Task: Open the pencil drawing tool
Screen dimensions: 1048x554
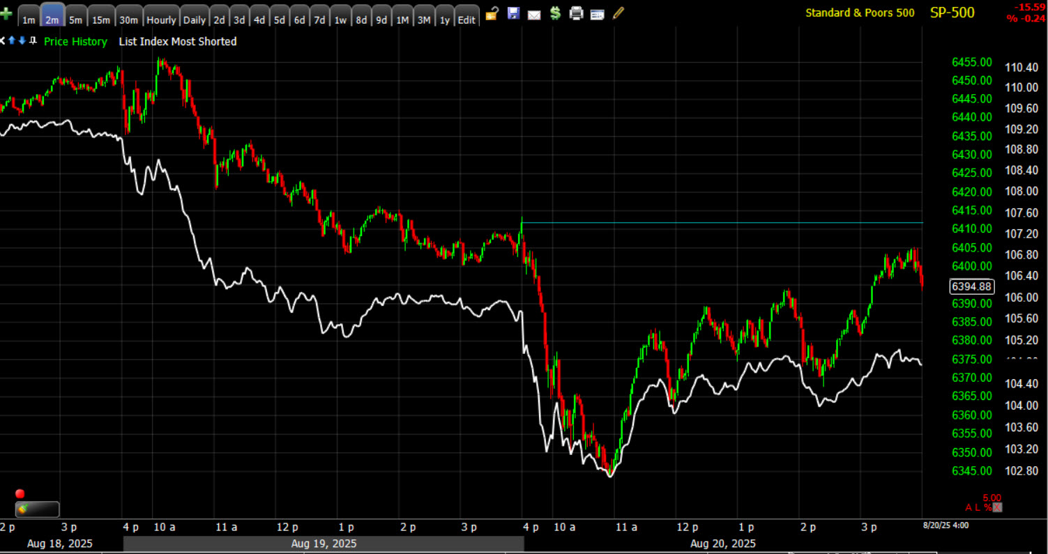Action: (618, 13)
